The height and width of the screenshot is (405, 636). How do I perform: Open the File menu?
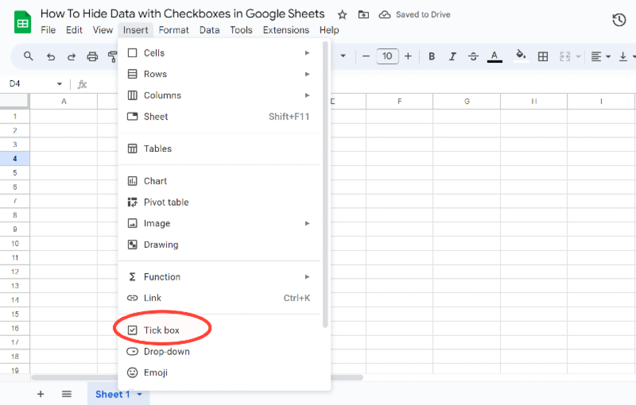tap(48, 30)
